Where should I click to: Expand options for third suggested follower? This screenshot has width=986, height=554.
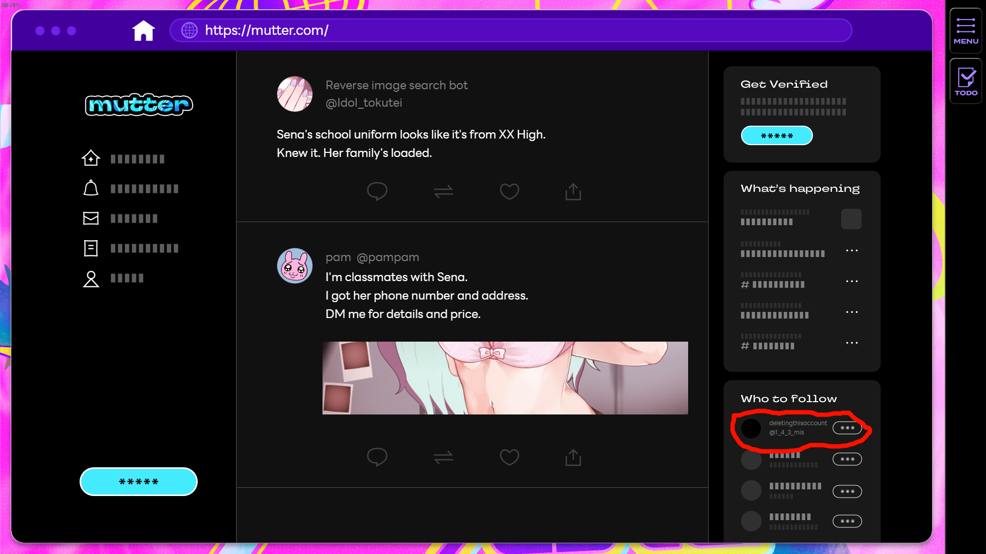[x=846, y=490]
